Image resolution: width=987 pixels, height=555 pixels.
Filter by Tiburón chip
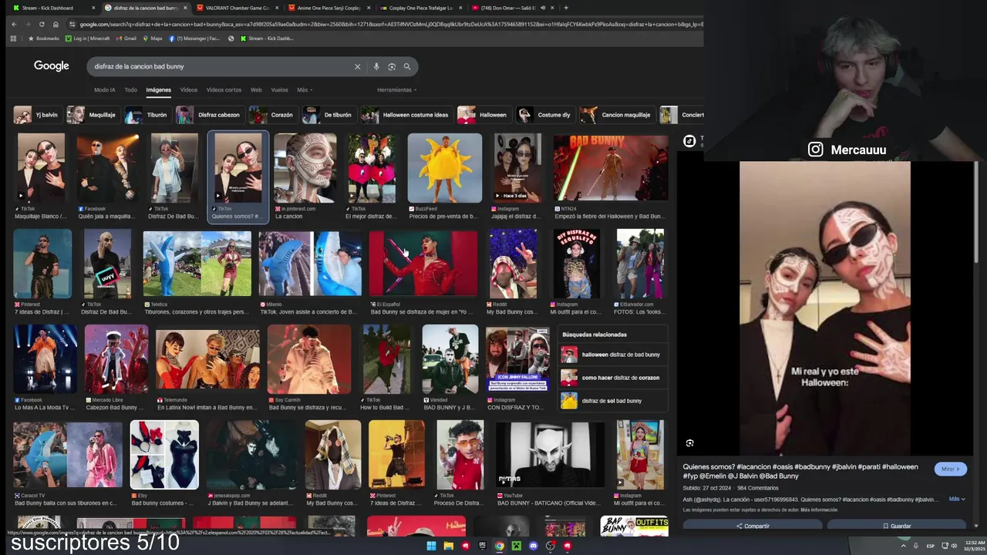tap(147, 115)
